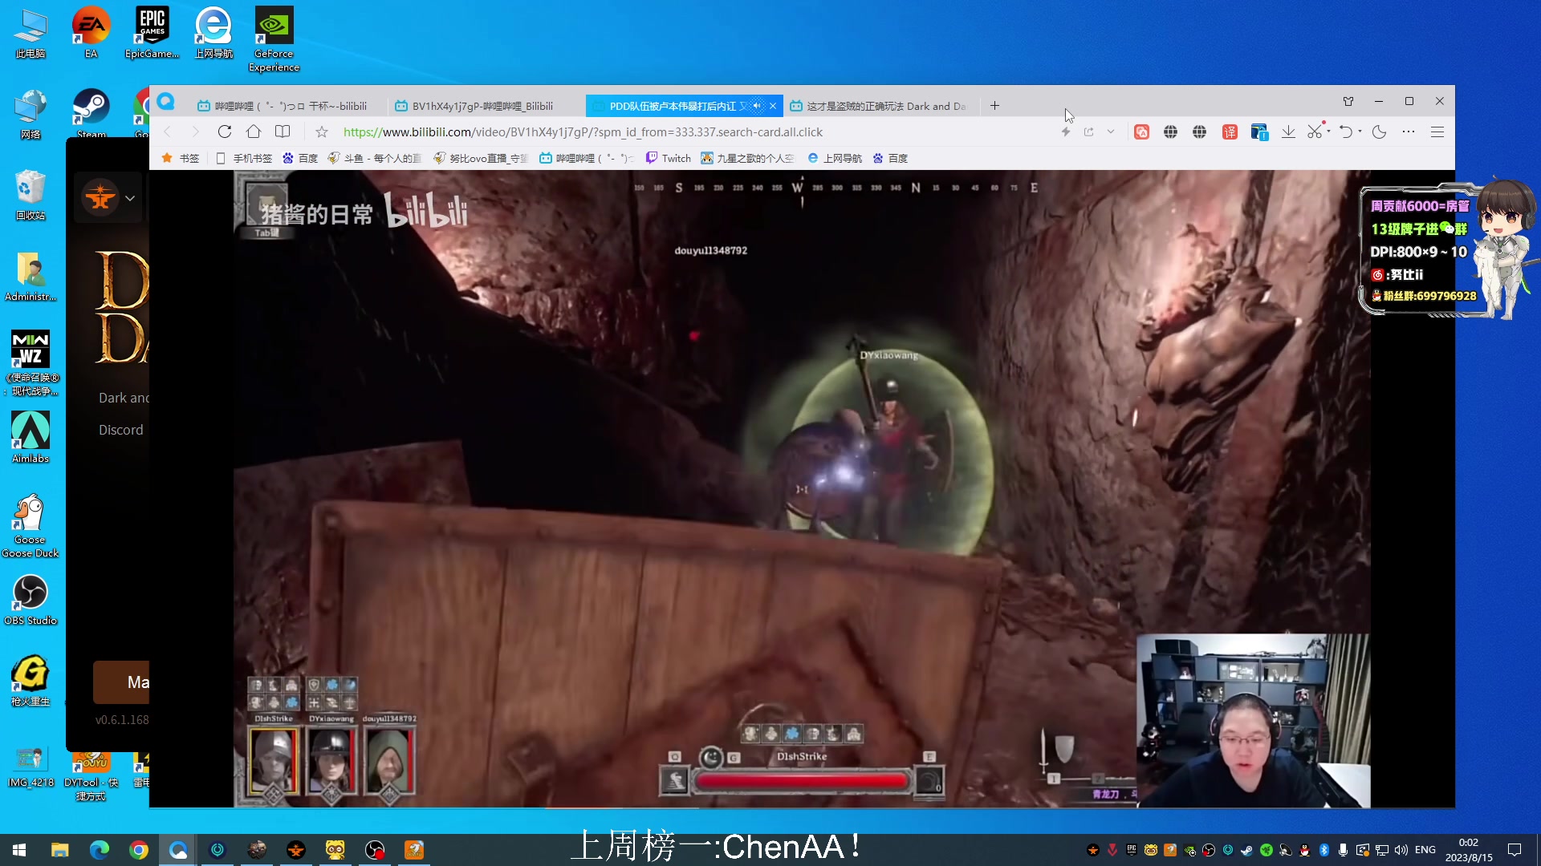Open Chrome from the taskbar
The height and width of the screenshot is (866, 1541).
[139, 850]
